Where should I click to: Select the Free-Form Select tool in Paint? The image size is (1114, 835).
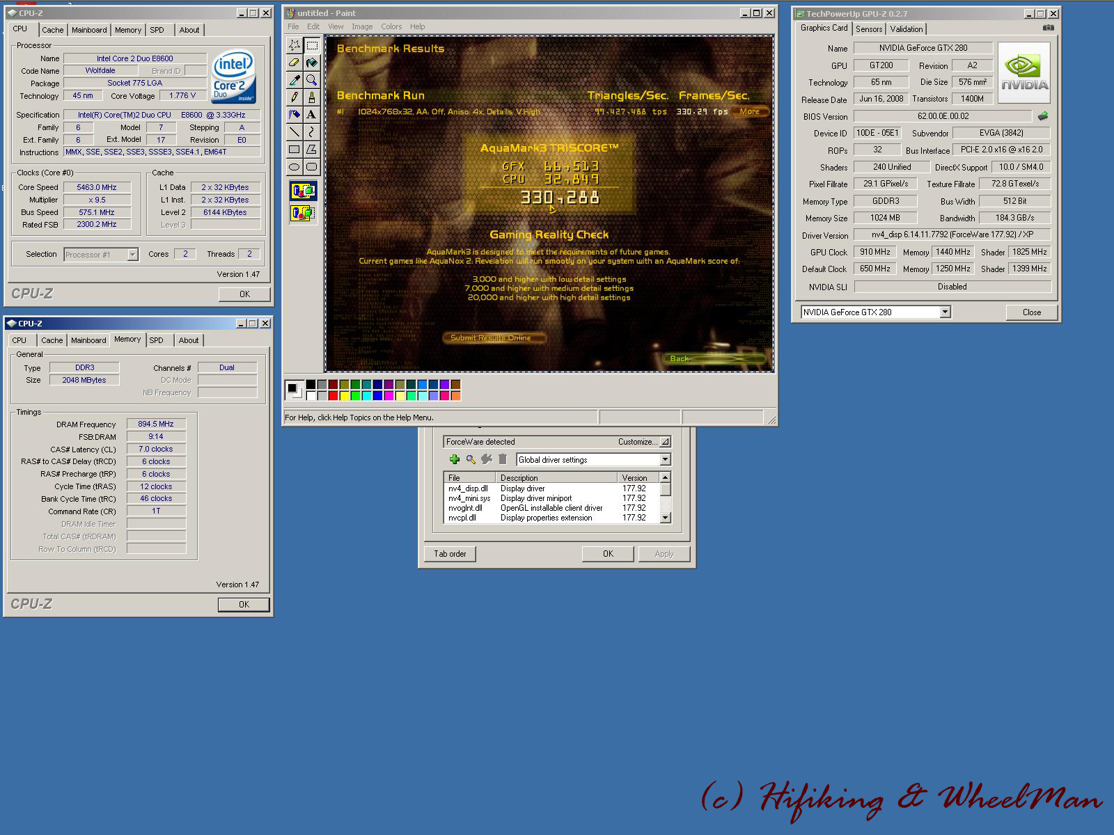(x=295, y=45)
